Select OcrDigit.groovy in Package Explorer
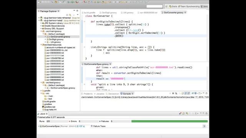The width and height of the screenshot is (246, 138). click(x=56, y=39)
